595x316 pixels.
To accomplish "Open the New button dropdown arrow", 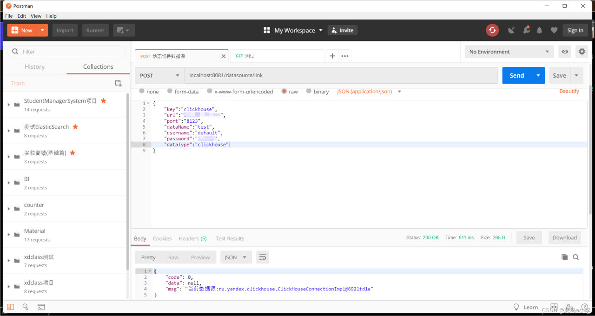I will tap(43, 30).
